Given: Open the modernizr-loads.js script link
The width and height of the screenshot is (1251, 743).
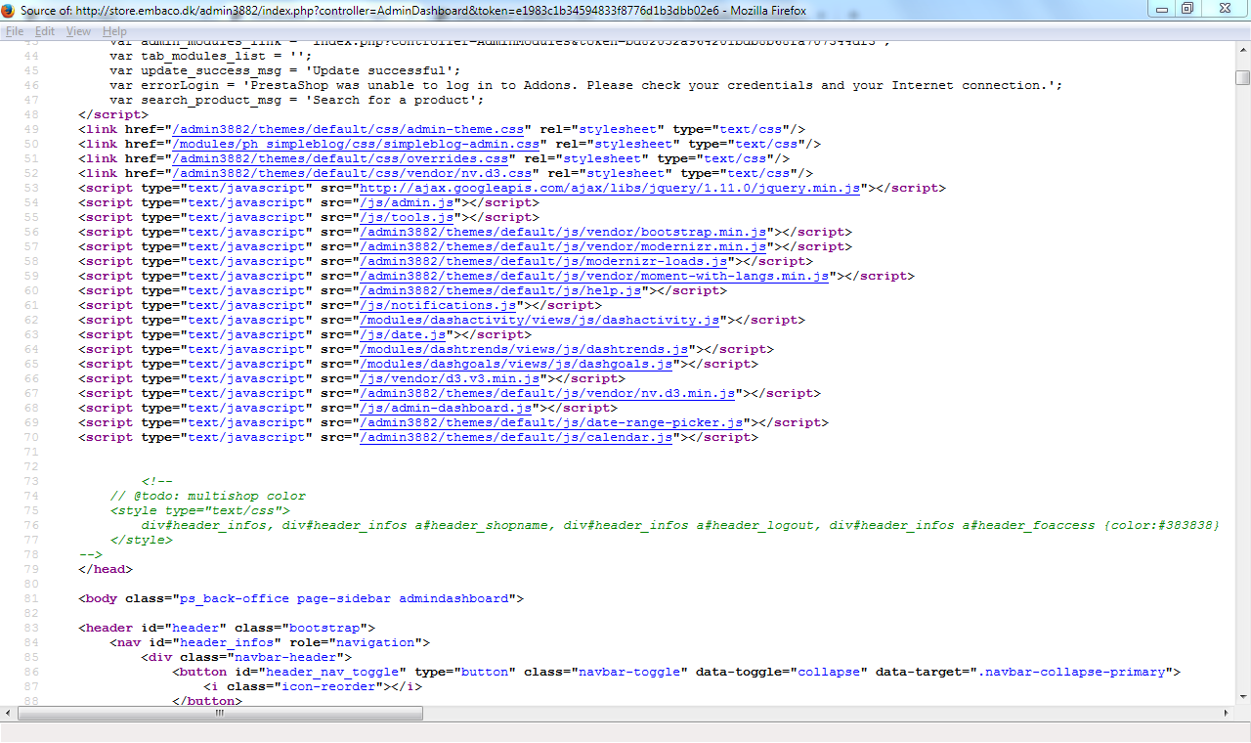Looking at the screenshot, I should coord(543,261).
